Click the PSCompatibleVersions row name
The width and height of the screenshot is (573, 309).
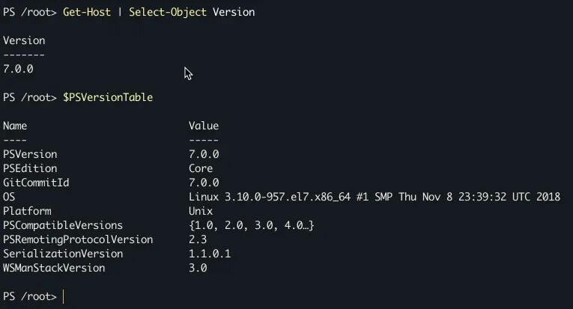(63, 225)
